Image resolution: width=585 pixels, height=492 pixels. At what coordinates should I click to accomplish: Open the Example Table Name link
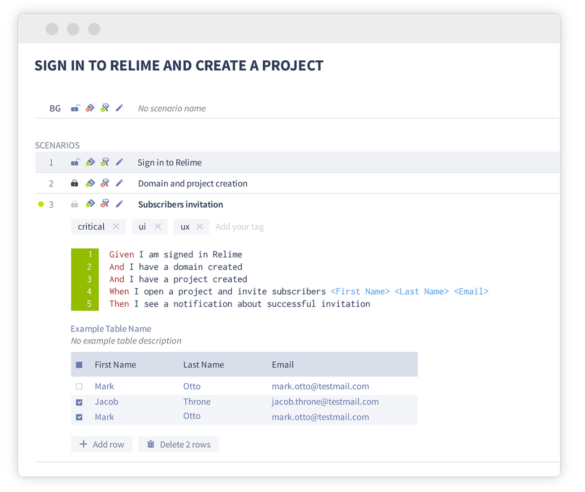[111, 329]
